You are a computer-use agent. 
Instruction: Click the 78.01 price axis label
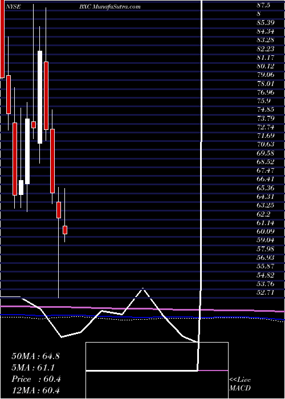pyautogui.click(x=266, y=83)
